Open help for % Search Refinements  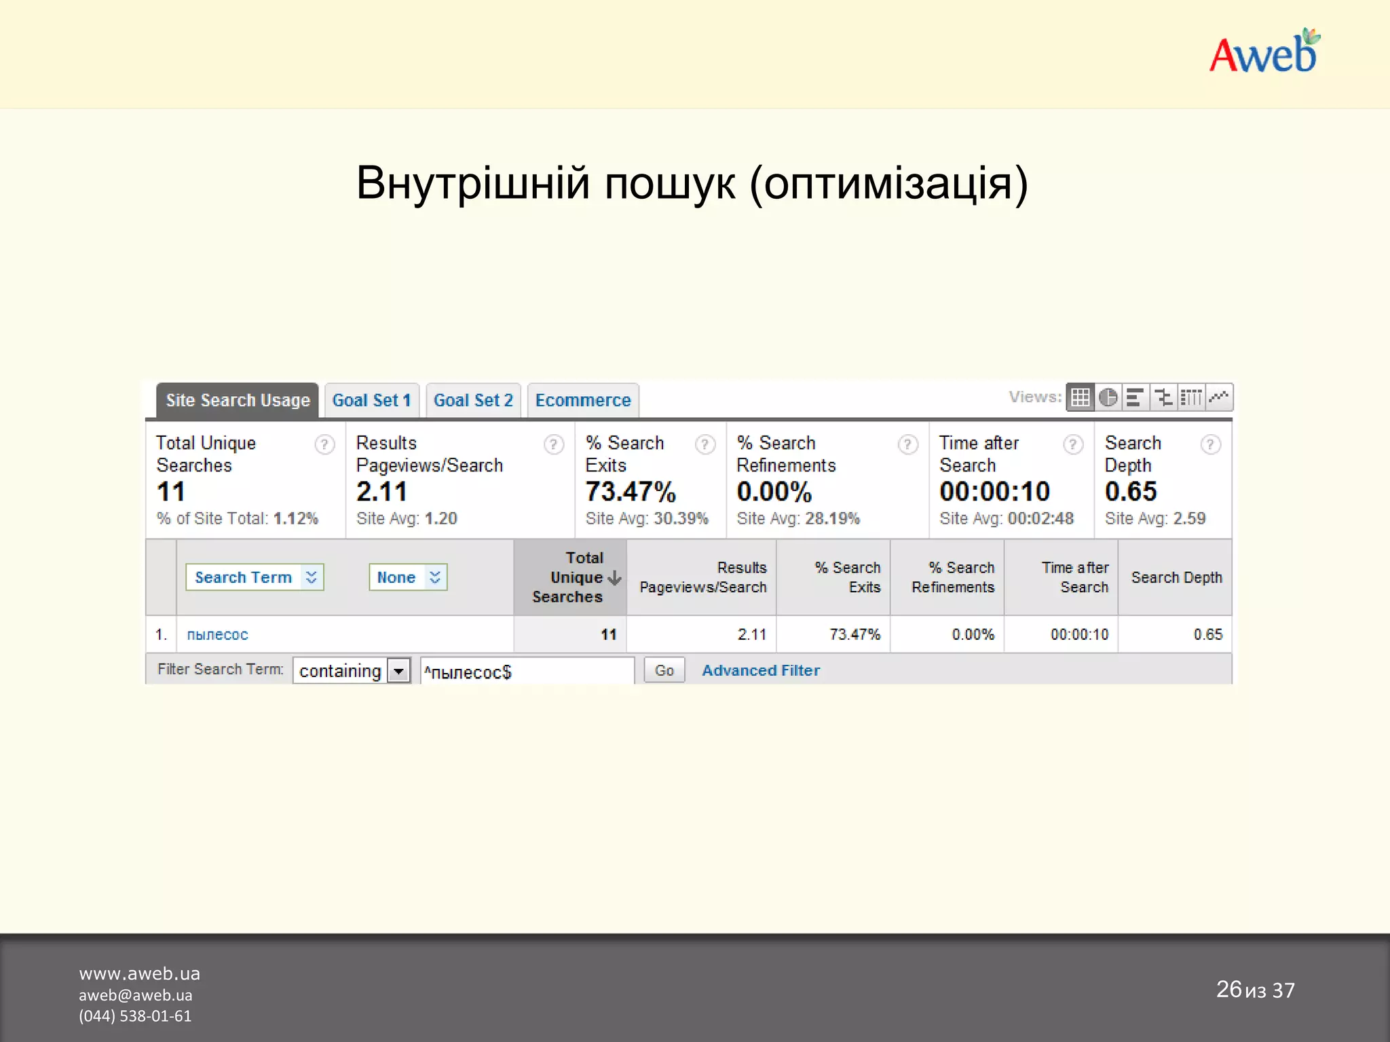click(908, 444)
